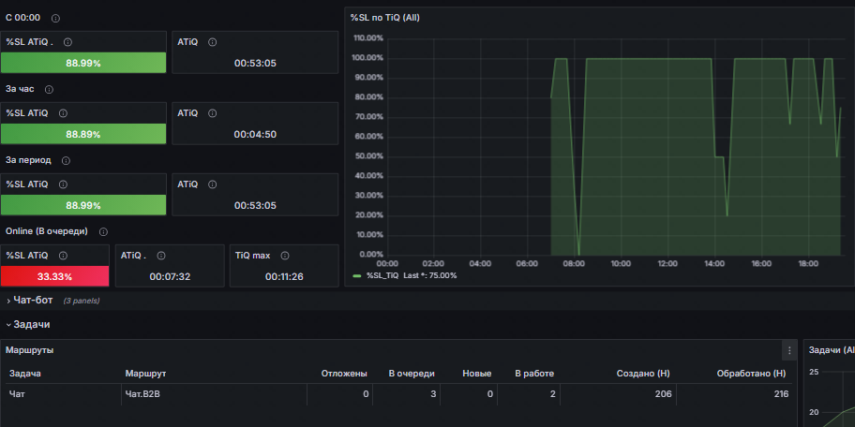This screenshot has height=427, width=855.
Task: Click info icon on ATiQ 00:07:32 panel
Action: coord(161,256)
